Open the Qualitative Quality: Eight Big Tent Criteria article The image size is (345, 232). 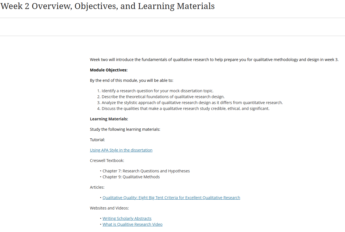pyautogui.click(x=171, y=198)
